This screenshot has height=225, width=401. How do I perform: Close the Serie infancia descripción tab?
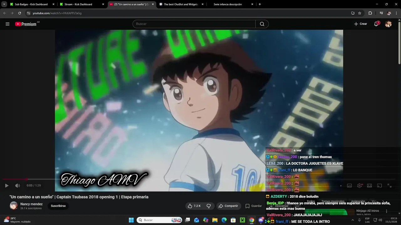pyautogui.click(x=252, y=4)
